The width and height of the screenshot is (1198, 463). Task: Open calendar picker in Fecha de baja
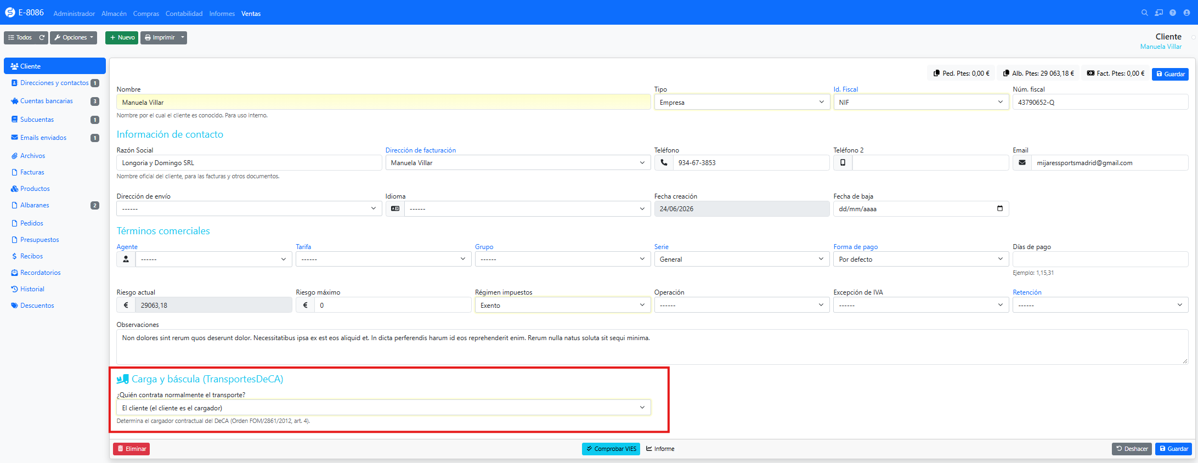[x=999, y=208]
